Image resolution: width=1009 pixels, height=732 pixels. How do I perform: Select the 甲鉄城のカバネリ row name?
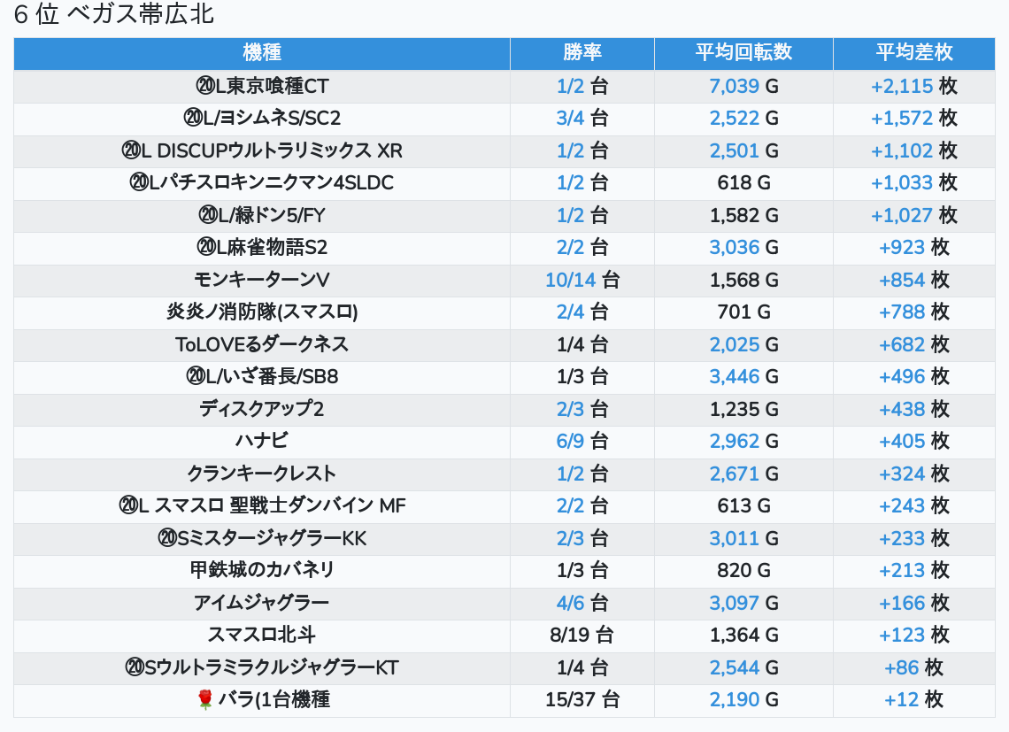(262, 570)
